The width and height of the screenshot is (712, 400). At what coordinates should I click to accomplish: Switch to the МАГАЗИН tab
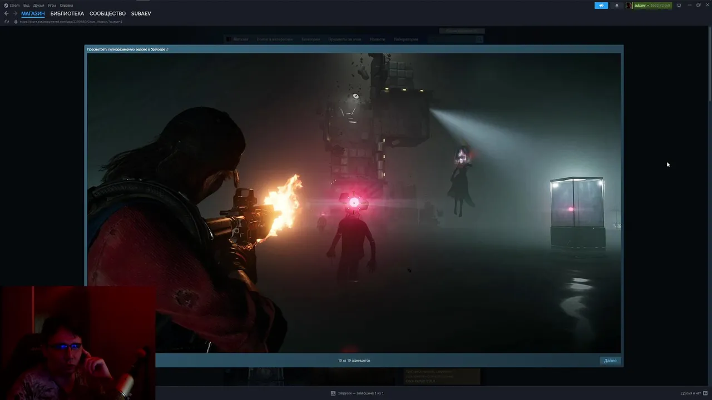point(33,13)
